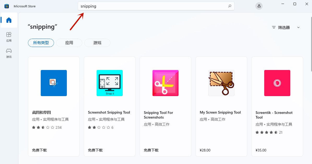Open the 应用 (Apps) sidebar section
Screen dimensions: 312x164
click(x=9, y=37)
